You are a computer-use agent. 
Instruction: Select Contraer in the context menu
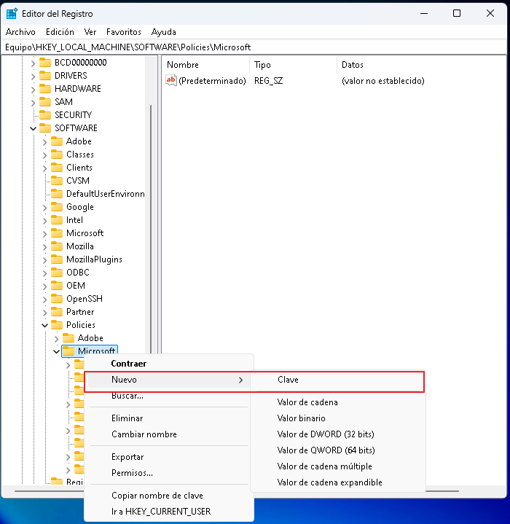click(169, 364)
